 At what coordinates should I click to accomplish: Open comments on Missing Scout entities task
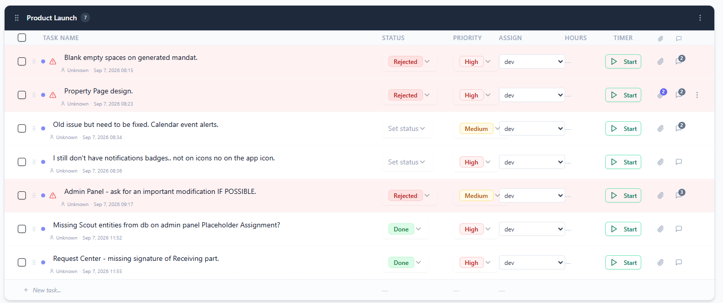[679, 229]
